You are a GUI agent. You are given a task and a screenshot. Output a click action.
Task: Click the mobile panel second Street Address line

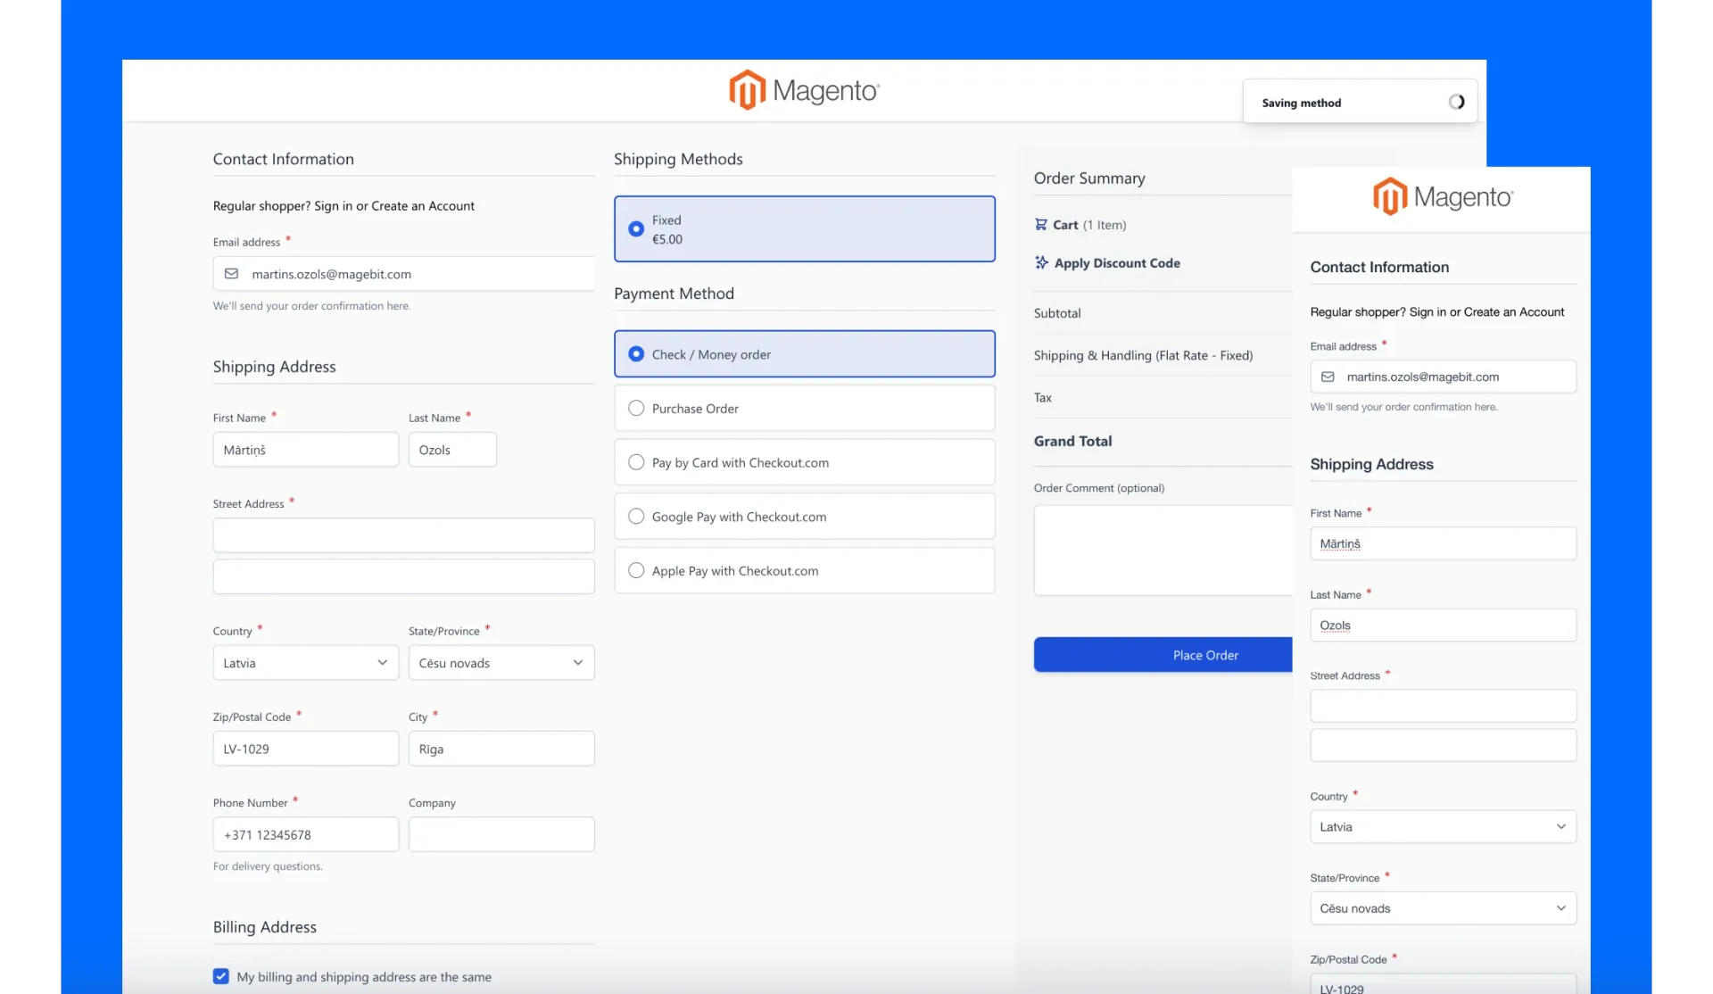1443,745
